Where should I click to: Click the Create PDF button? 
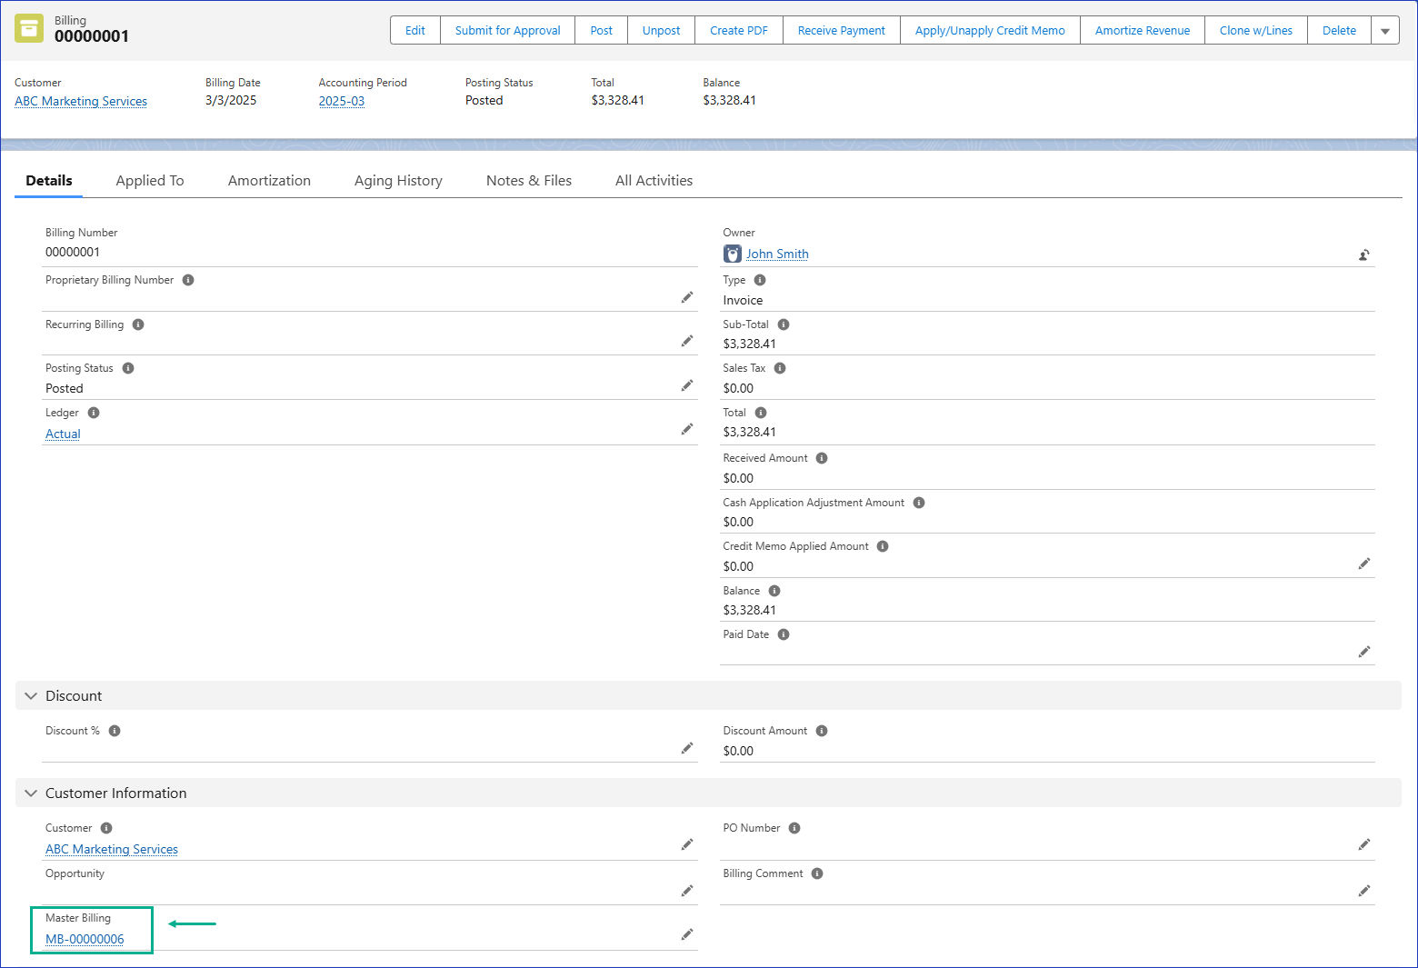738,31
